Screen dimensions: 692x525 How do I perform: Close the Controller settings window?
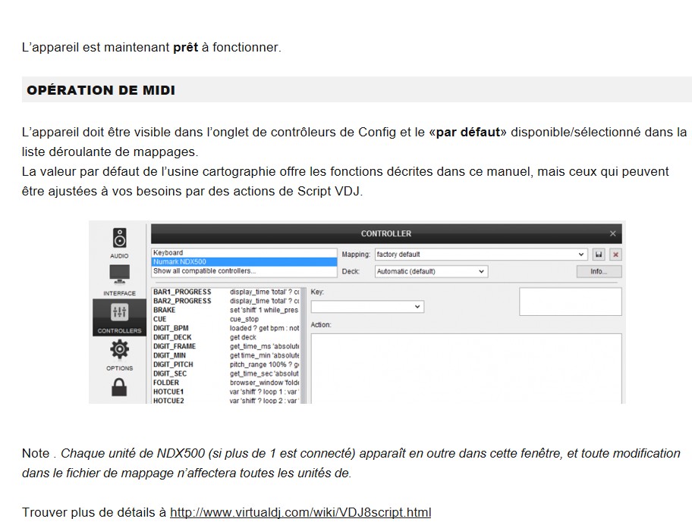point(612,233)
